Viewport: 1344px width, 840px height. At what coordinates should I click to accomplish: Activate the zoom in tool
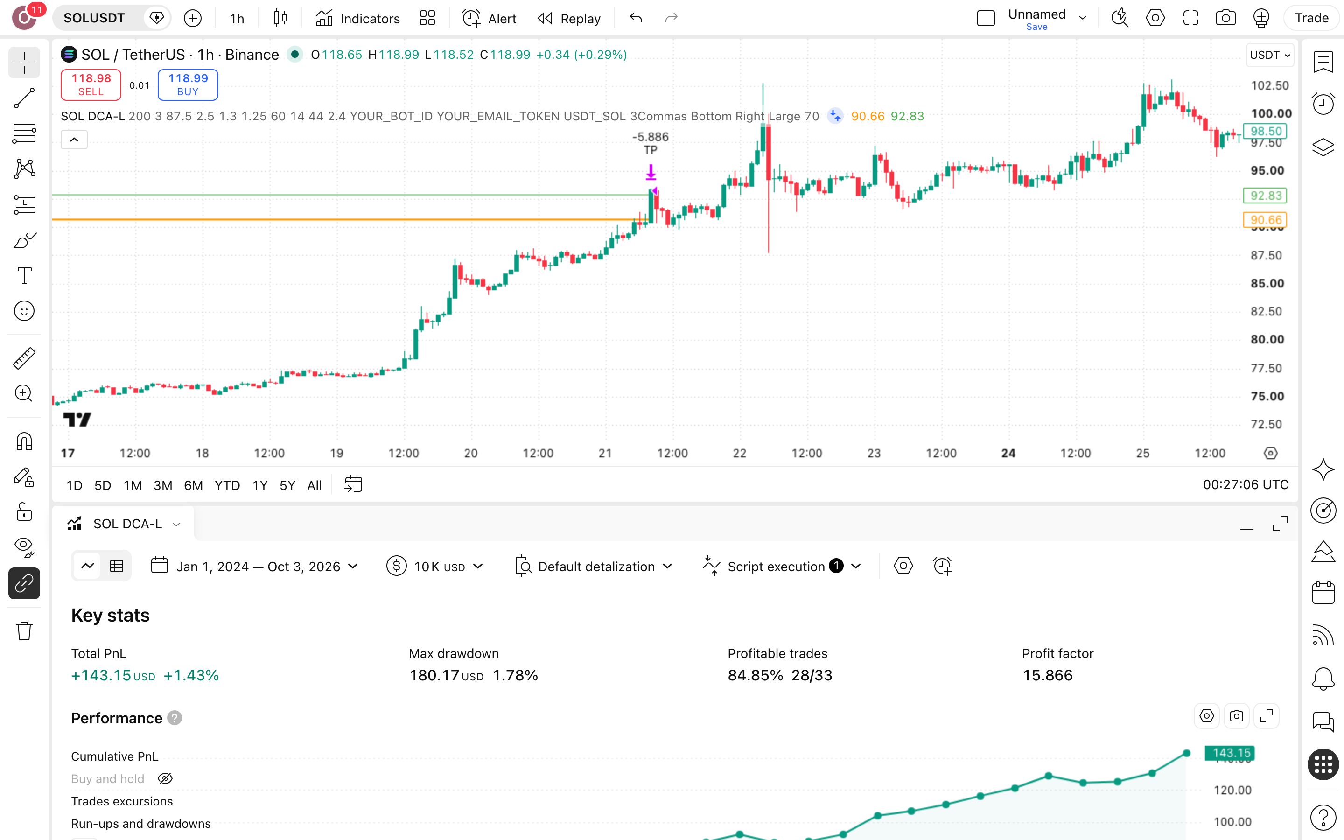[24, 393]
